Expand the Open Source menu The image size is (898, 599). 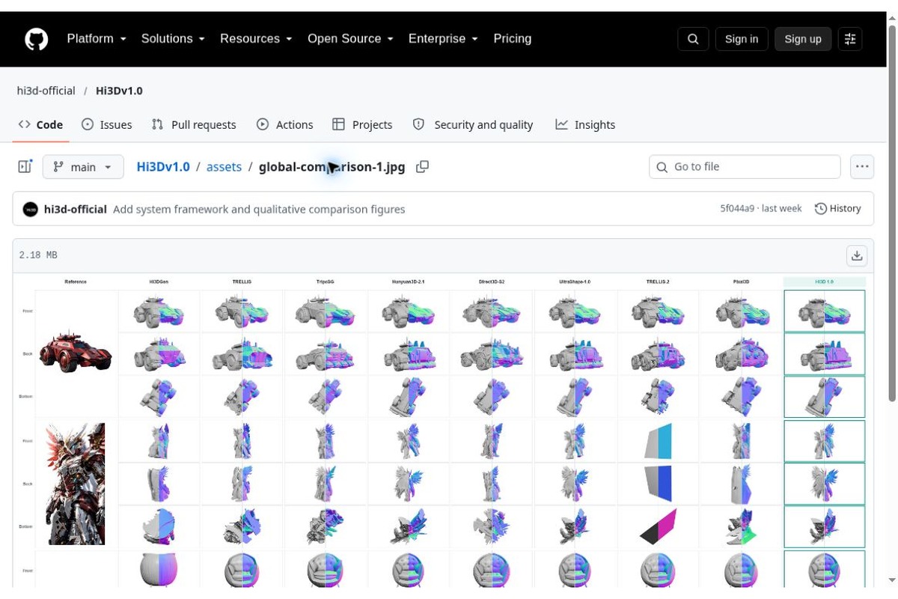(x=350, y=39)
